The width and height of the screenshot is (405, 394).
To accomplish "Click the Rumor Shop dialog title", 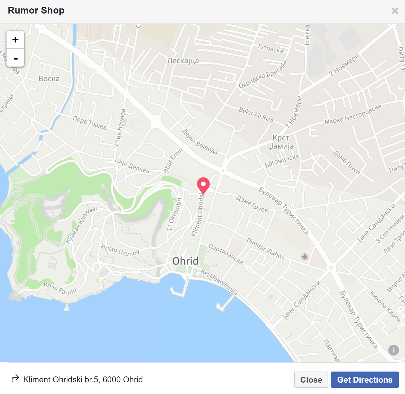I will 36,10.
